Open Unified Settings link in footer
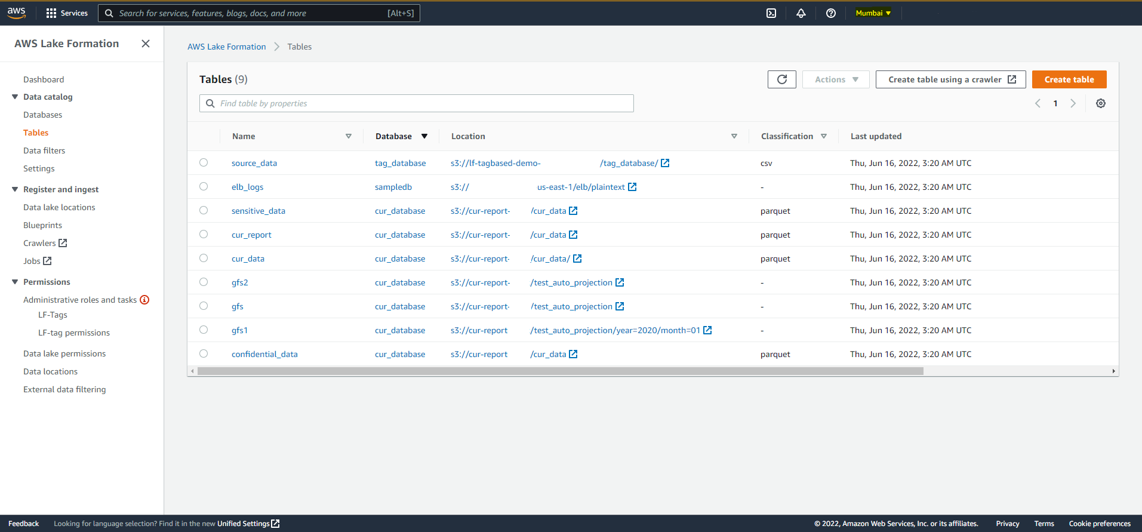The width and height of the screenshot is (1142, 532). 248,524
